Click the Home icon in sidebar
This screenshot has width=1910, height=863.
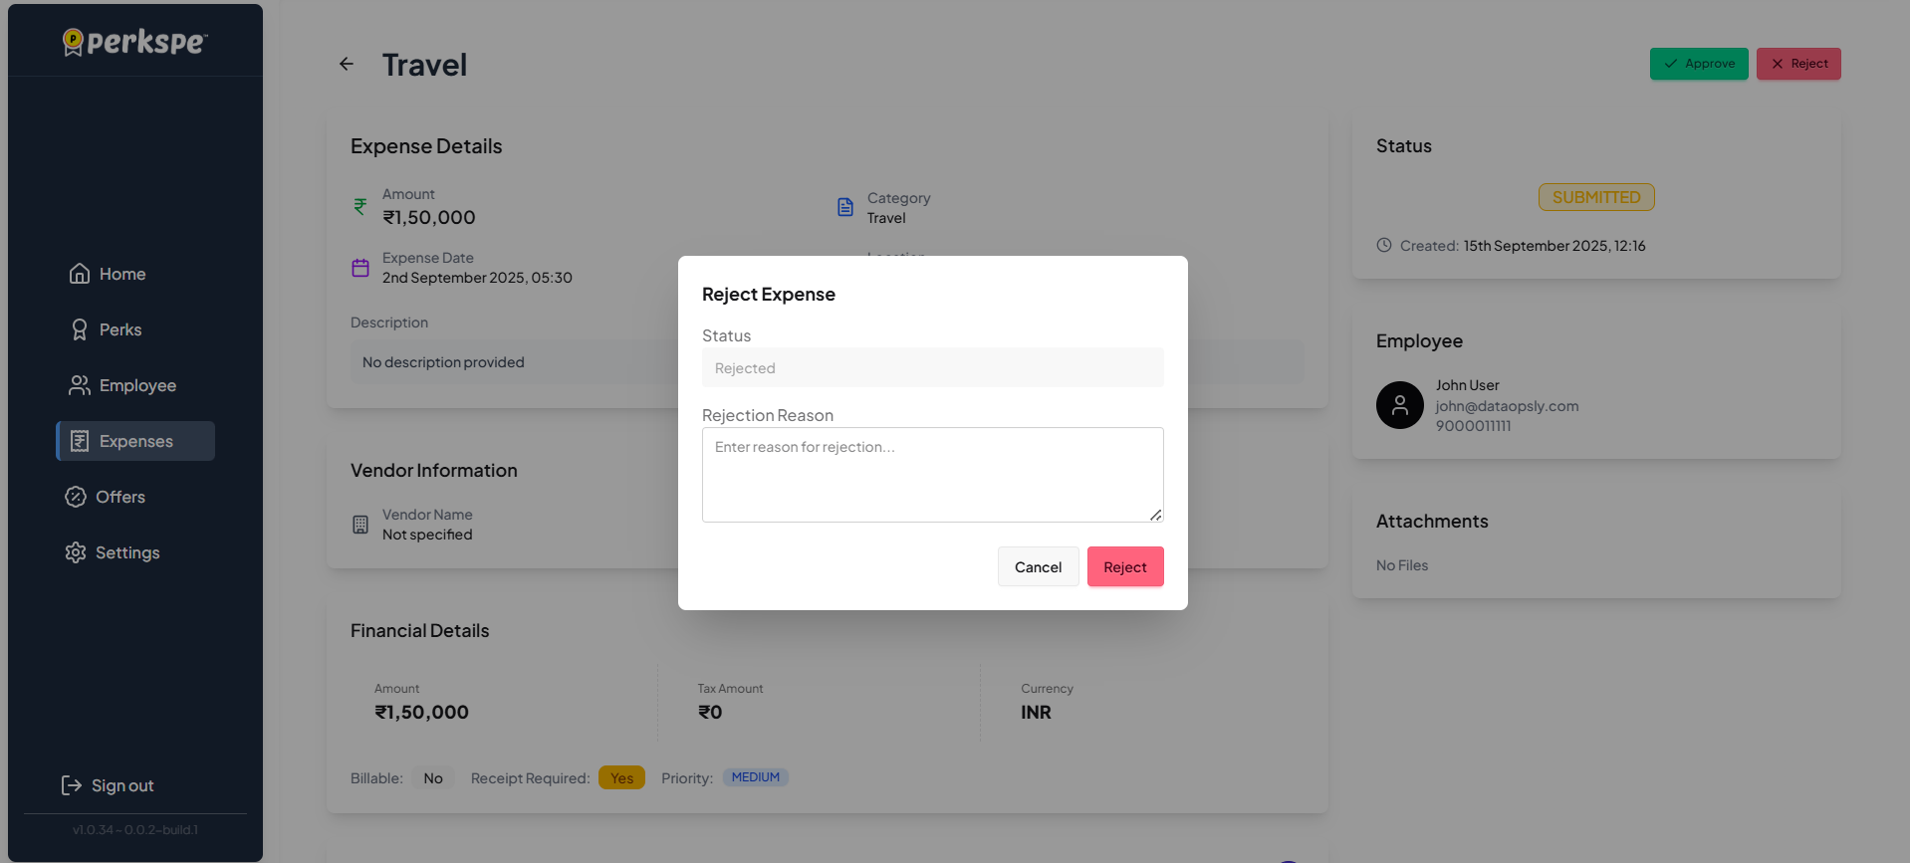80,274
